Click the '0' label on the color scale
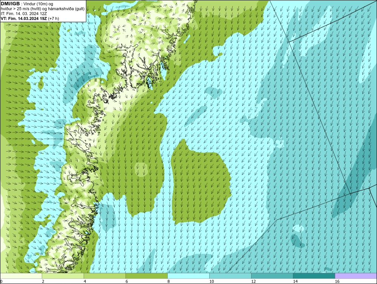This screenshot has height=284, width=377. point(1,281)
